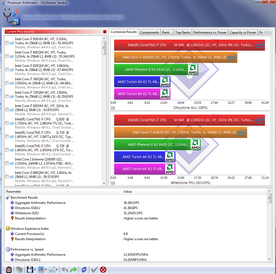The width and height of the screenshot is (276, 274).
Task: Click processor list scrollbar down arrow
Action: 104,184
